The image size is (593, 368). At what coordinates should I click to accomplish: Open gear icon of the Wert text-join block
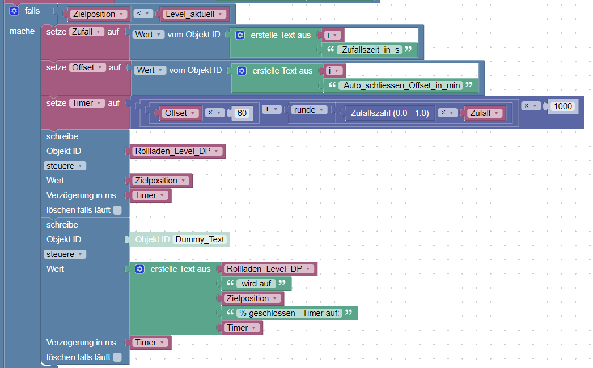(139, 269)
